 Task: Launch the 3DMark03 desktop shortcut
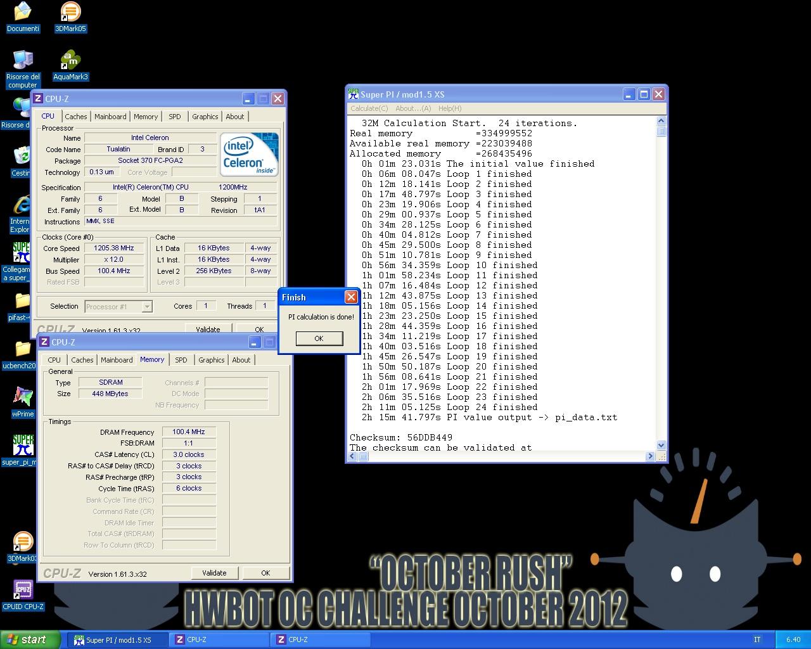22,546
